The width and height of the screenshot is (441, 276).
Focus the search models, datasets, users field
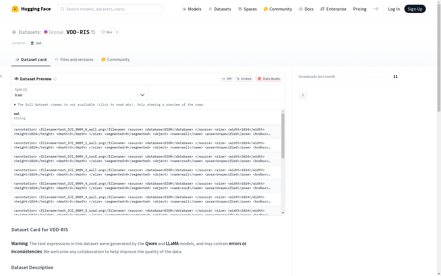[x=110, y=9]
